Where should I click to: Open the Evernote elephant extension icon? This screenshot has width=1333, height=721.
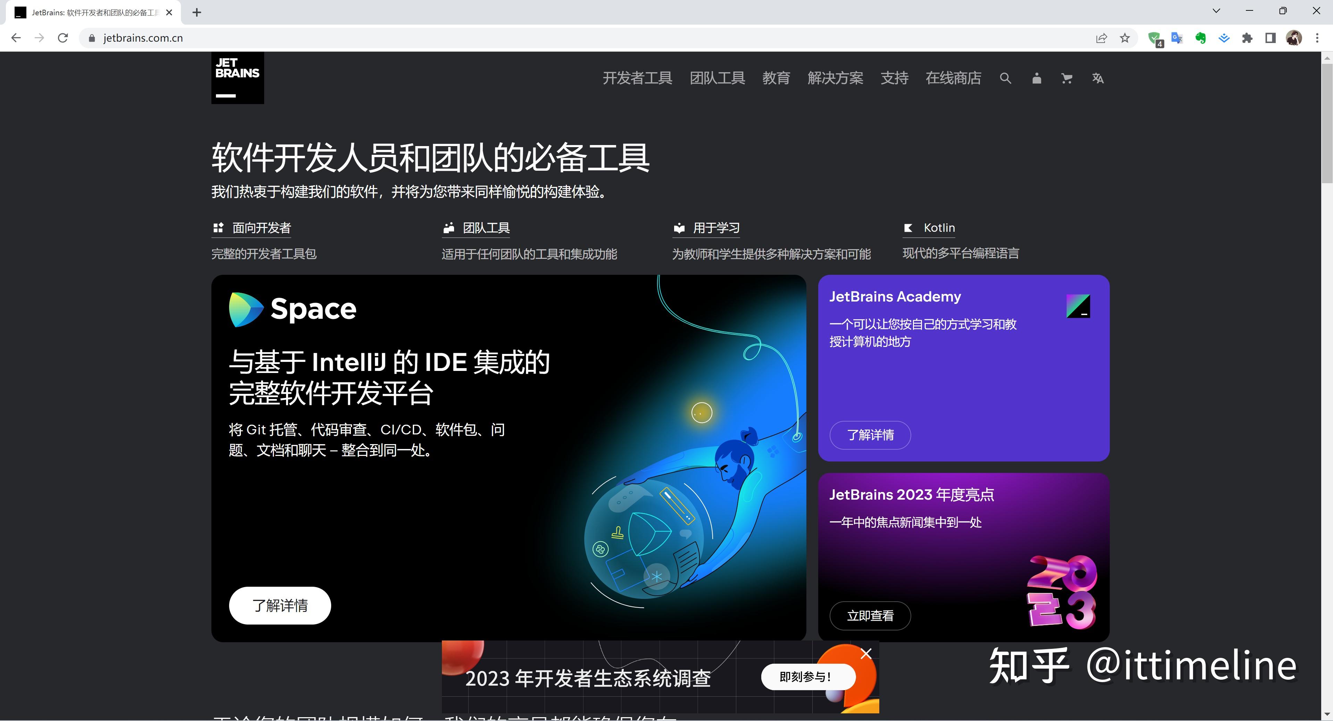tap(1200, 38)
